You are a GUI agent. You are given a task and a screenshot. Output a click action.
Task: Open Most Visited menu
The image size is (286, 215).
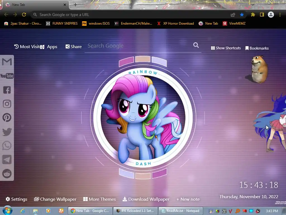[27, 47]
